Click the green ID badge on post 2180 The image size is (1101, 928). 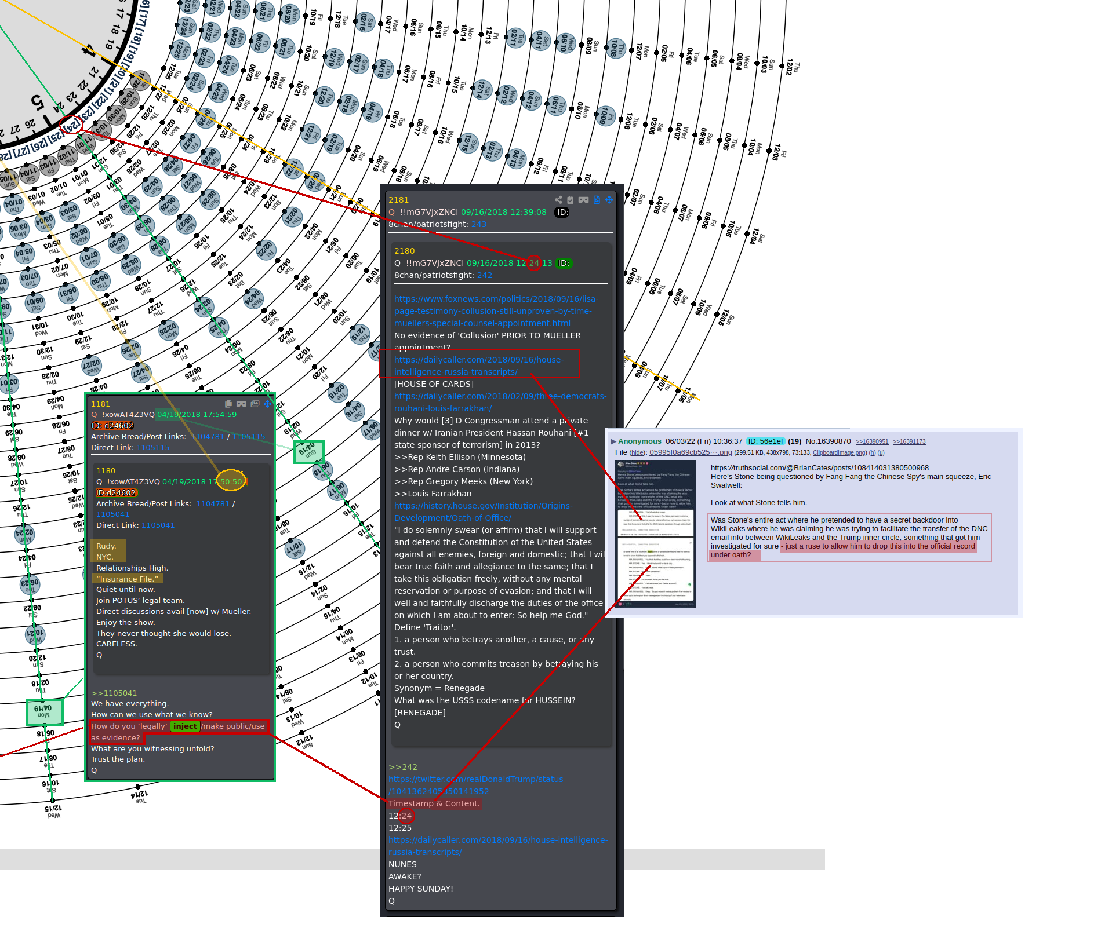pos(564,263)
